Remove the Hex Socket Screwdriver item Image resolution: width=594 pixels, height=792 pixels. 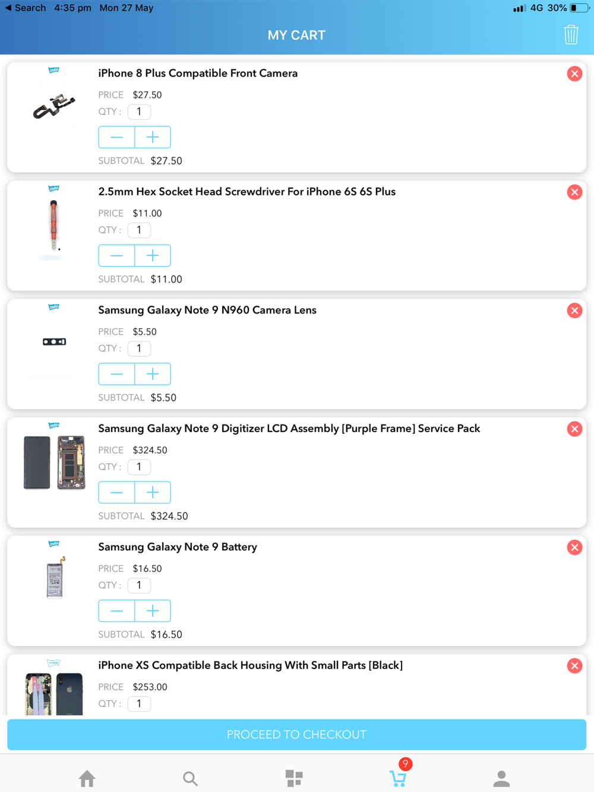tap(574, 192)
